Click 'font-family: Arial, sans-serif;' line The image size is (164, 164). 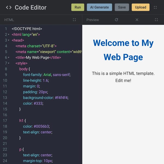(47, 75)
